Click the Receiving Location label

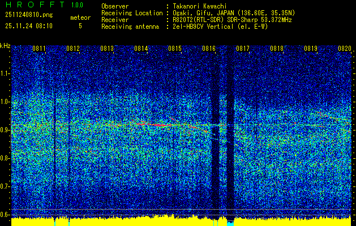(x=132, y=13)
